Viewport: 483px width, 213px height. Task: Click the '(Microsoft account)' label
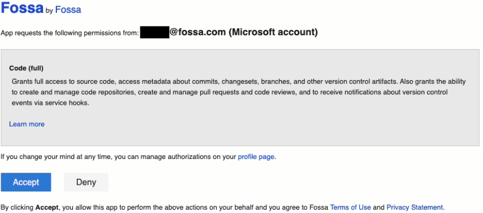pyautogui.click(x=273, y=32)
